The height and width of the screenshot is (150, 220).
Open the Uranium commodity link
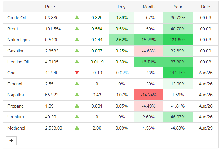click(x=16, y=117)
